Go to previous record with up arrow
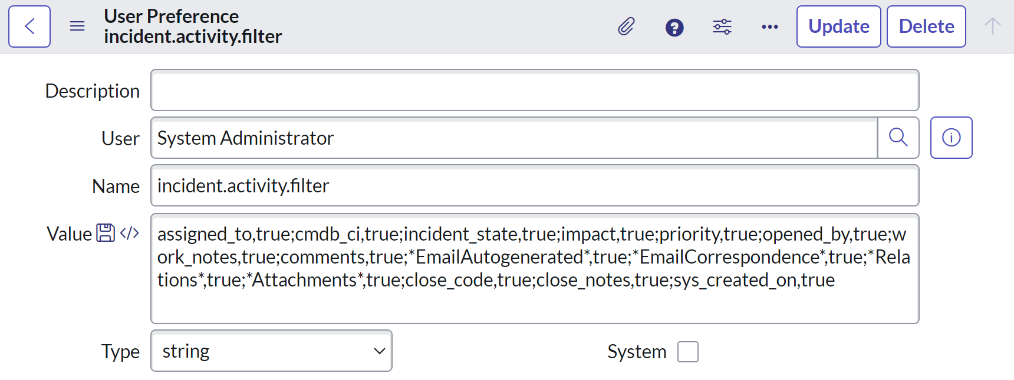This screenshot has height=380, width=1014. point(992,26)
